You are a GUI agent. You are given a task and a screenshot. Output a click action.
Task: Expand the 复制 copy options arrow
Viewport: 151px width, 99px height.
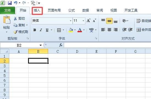pos(27,25)
